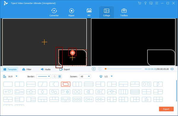Select the three-column template in the first row

click(77, 84)
